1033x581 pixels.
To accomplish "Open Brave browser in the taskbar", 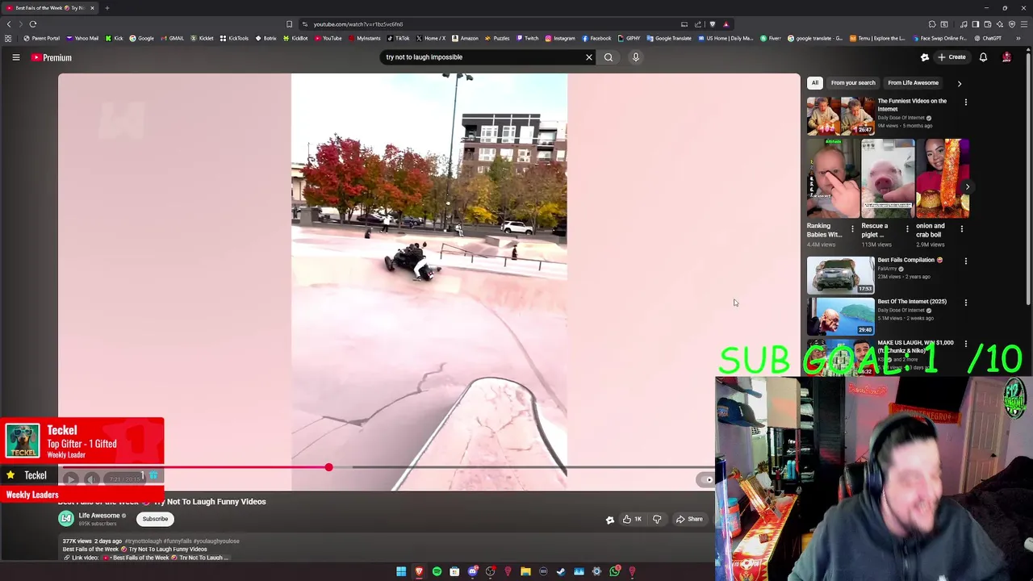I will [419, 572].
